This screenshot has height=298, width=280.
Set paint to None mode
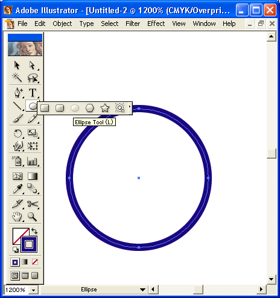pyautogui.click(x=35, y=262)
